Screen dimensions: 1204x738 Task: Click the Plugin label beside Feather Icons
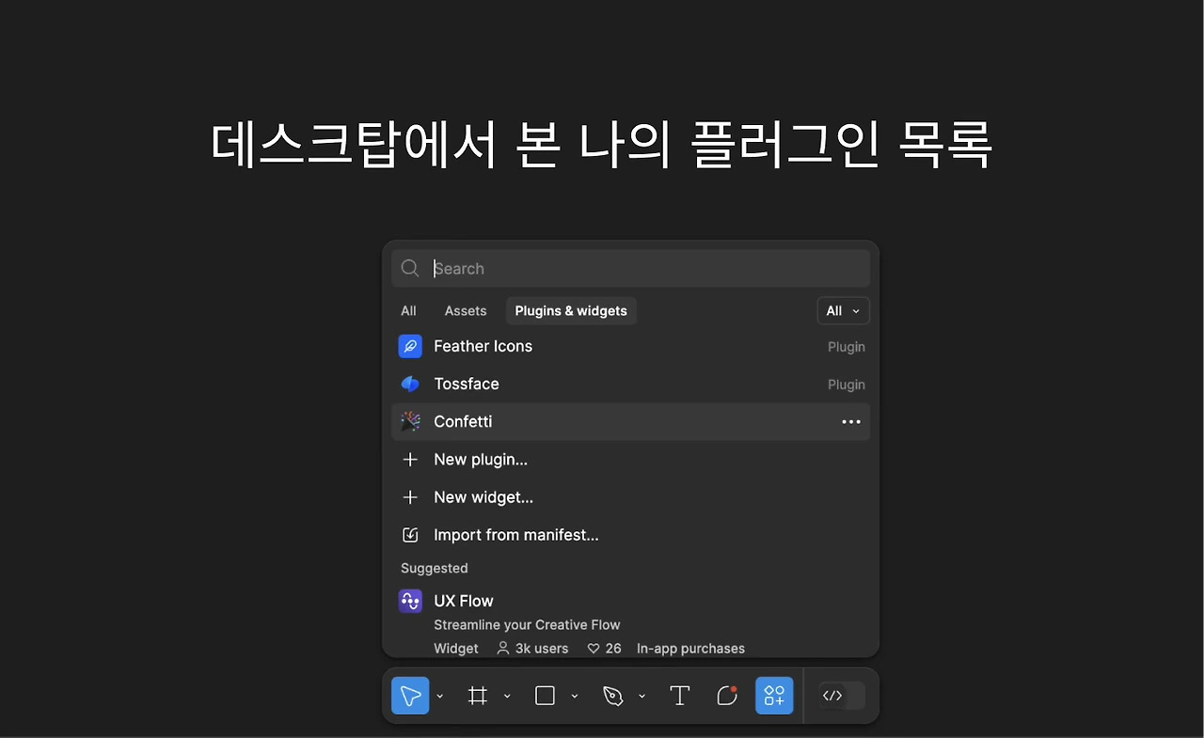(x=847, y=347)
